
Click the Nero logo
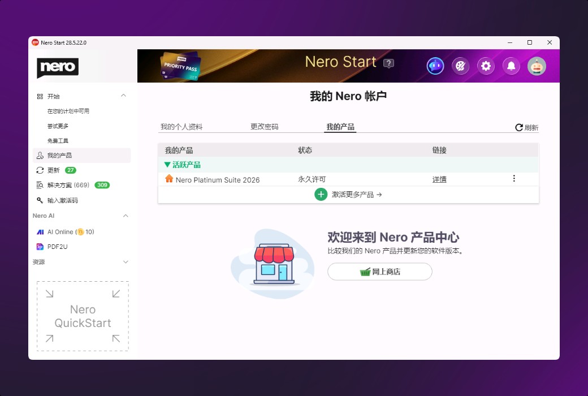57,67
